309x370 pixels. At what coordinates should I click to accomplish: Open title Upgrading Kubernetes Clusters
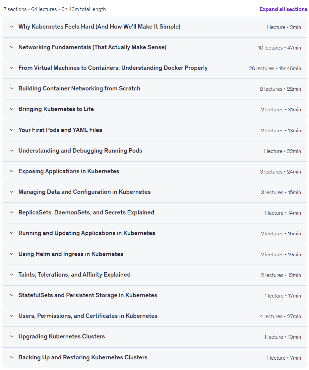pyautogui.click(x=62, y=336)
